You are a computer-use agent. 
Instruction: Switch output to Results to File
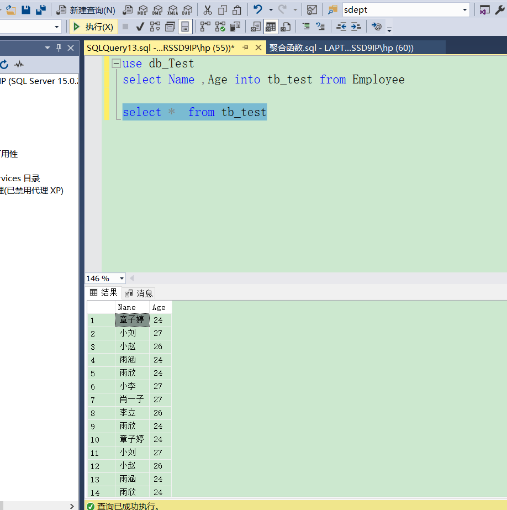pyautogui.click(x=286, y=27)
